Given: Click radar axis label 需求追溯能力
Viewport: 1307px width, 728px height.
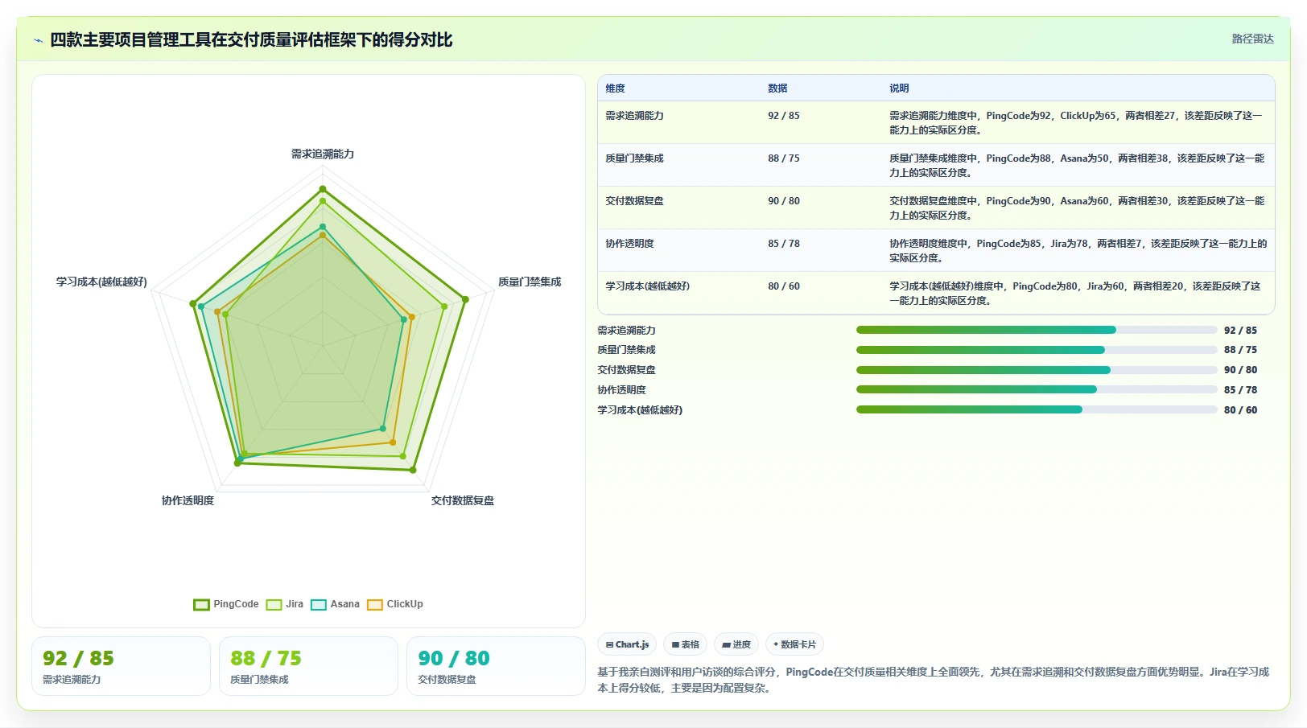Looking at the screenshot, I should [323, 154].
